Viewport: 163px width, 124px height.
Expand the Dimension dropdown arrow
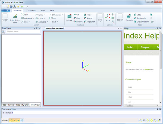click(x=62, y=15)
